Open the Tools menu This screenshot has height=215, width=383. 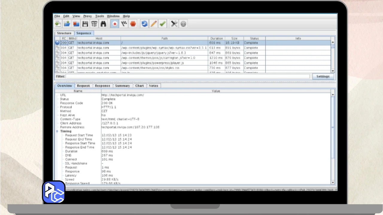pos(99,16)
